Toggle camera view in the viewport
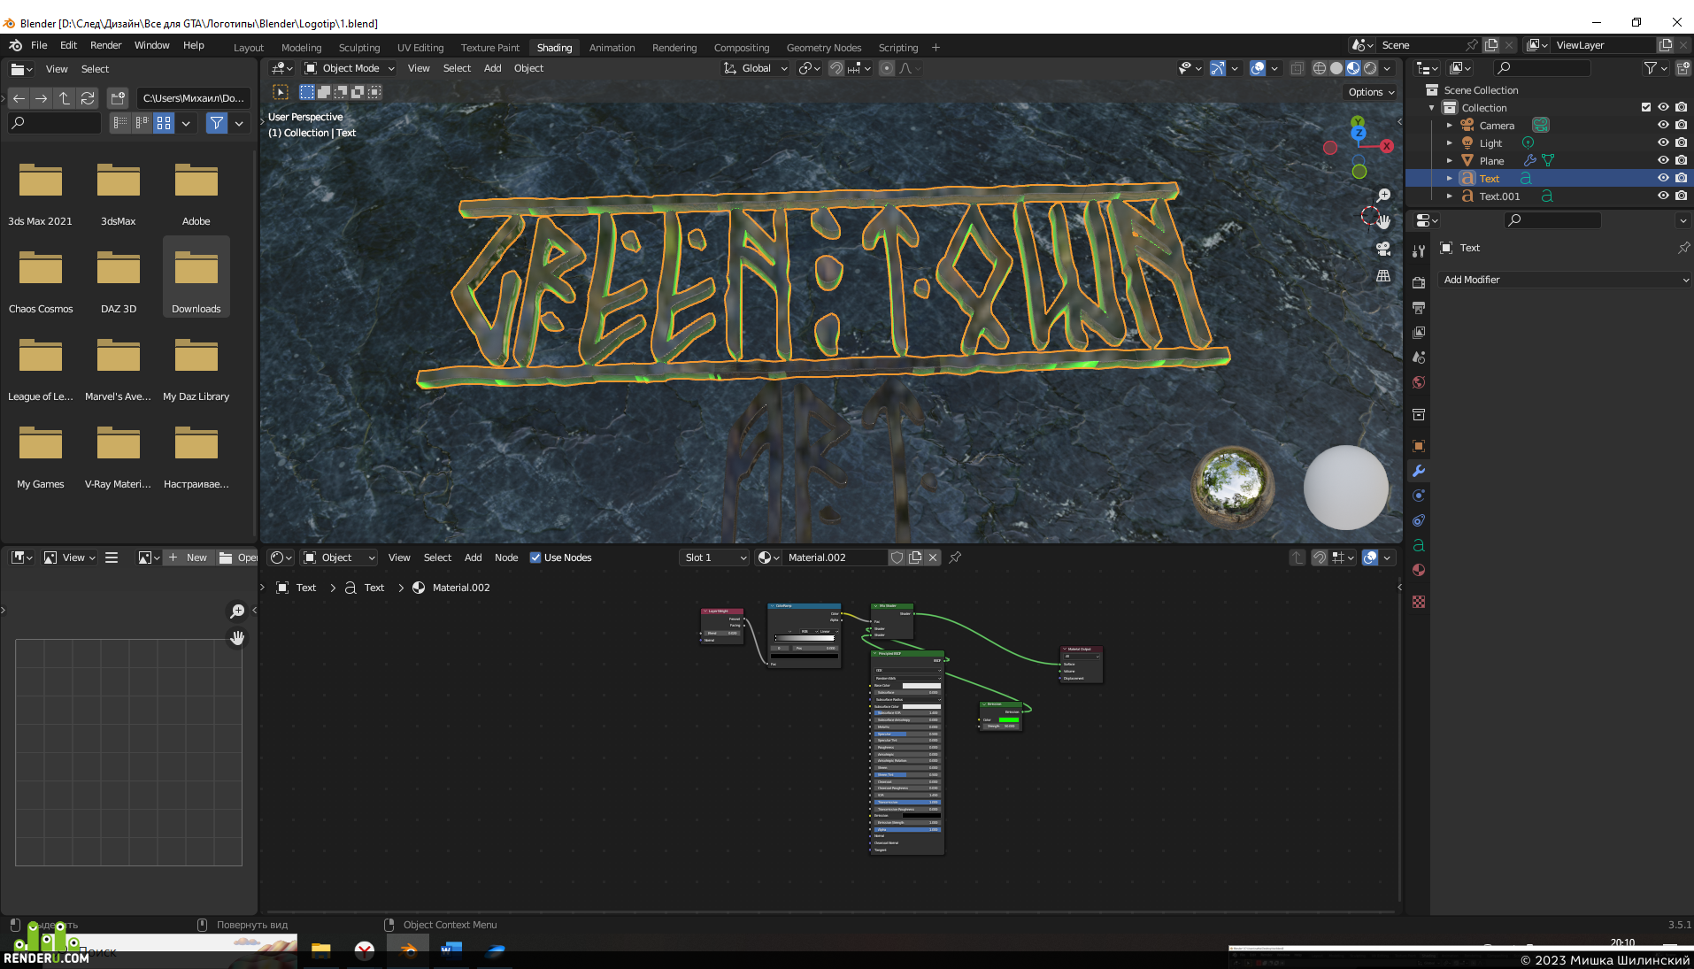The width and height of the screenshot is (1694, 969). 1383,249
